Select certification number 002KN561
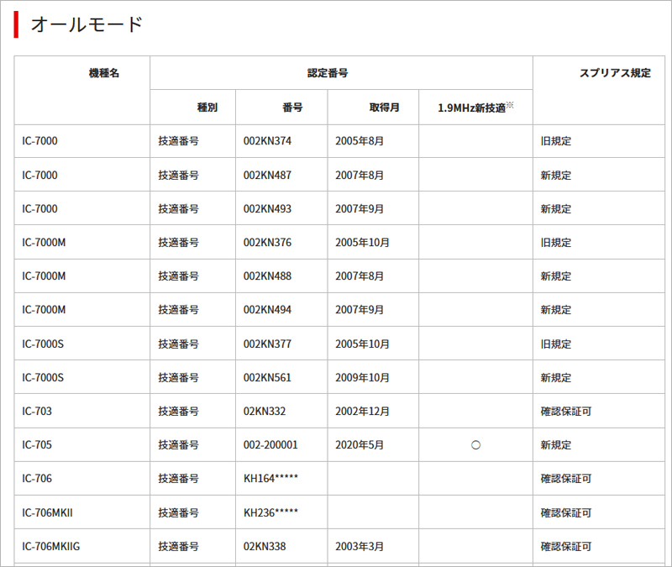 tap(267, 377)
